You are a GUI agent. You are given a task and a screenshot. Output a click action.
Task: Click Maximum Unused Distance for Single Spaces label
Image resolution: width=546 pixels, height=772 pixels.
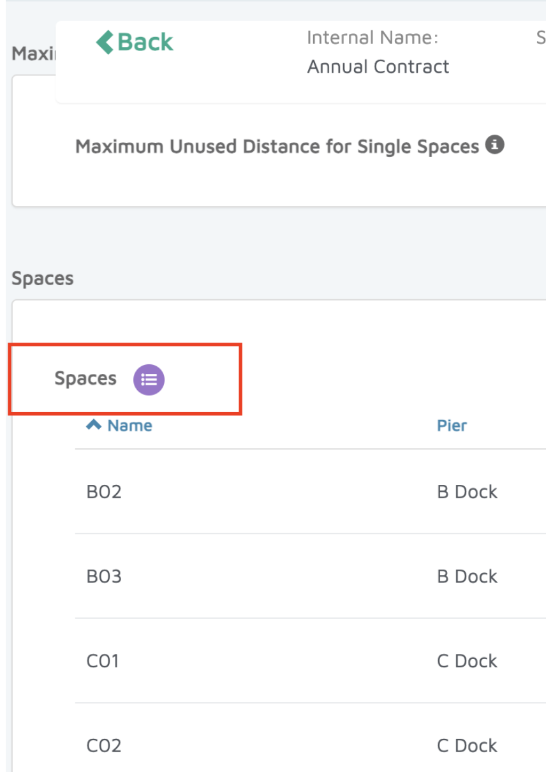277,147
